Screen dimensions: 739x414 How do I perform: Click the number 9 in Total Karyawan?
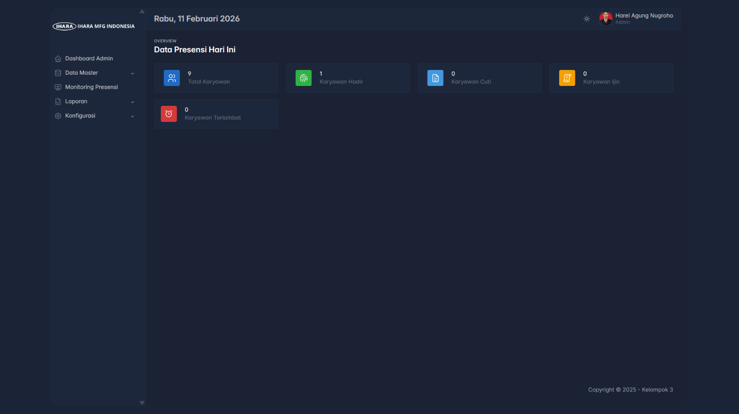(x=190, y=74)
